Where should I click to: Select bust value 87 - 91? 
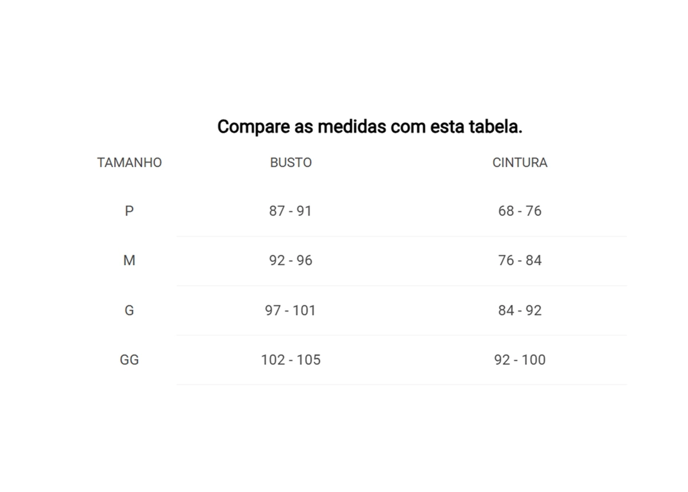291,211
